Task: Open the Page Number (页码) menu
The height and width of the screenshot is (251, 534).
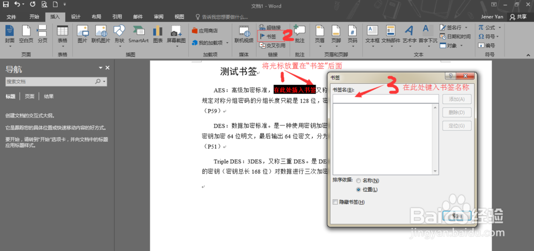Action: point(352,35)
